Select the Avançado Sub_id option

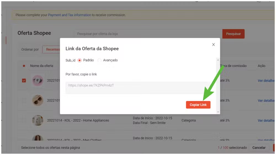click(99, 60)
